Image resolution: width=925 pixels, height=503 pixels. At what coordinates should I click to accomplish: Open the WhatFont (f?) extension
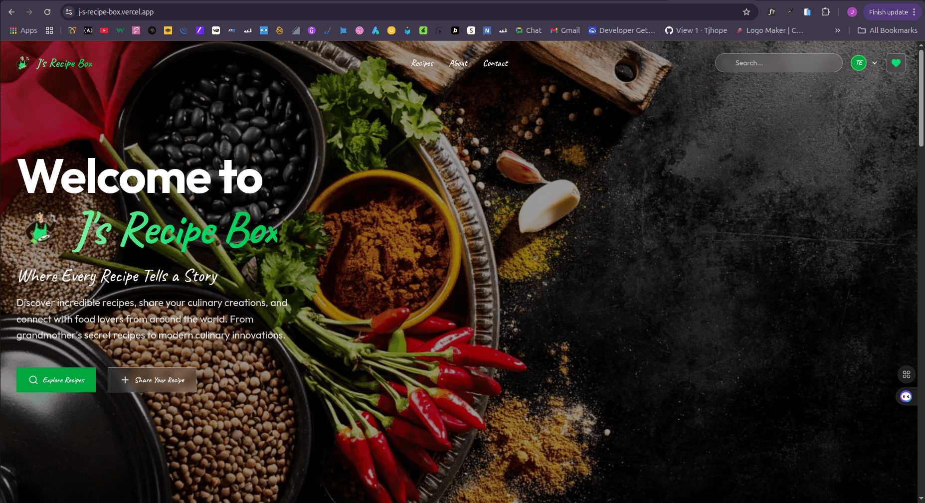tap(771, 12)
